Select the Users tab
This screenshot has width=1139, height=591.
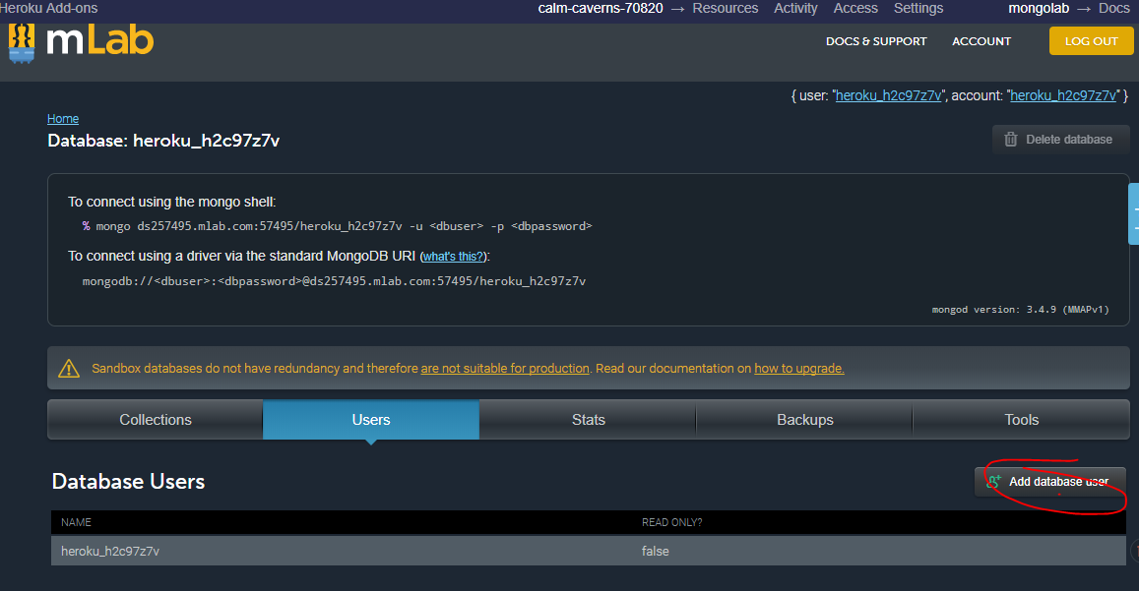pyautogui.click(x=370, y=420)
